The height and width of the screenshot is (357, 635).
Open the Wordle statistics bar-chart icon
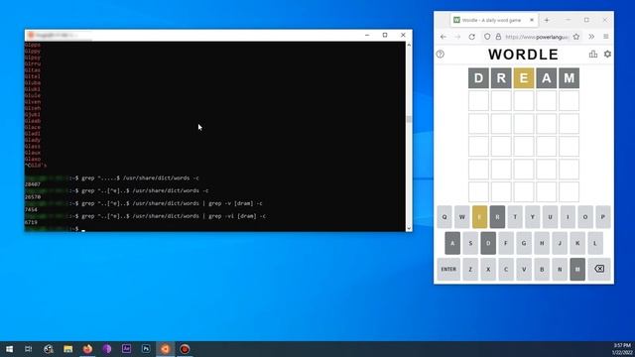pyautogui.click(x=593, y=54)
